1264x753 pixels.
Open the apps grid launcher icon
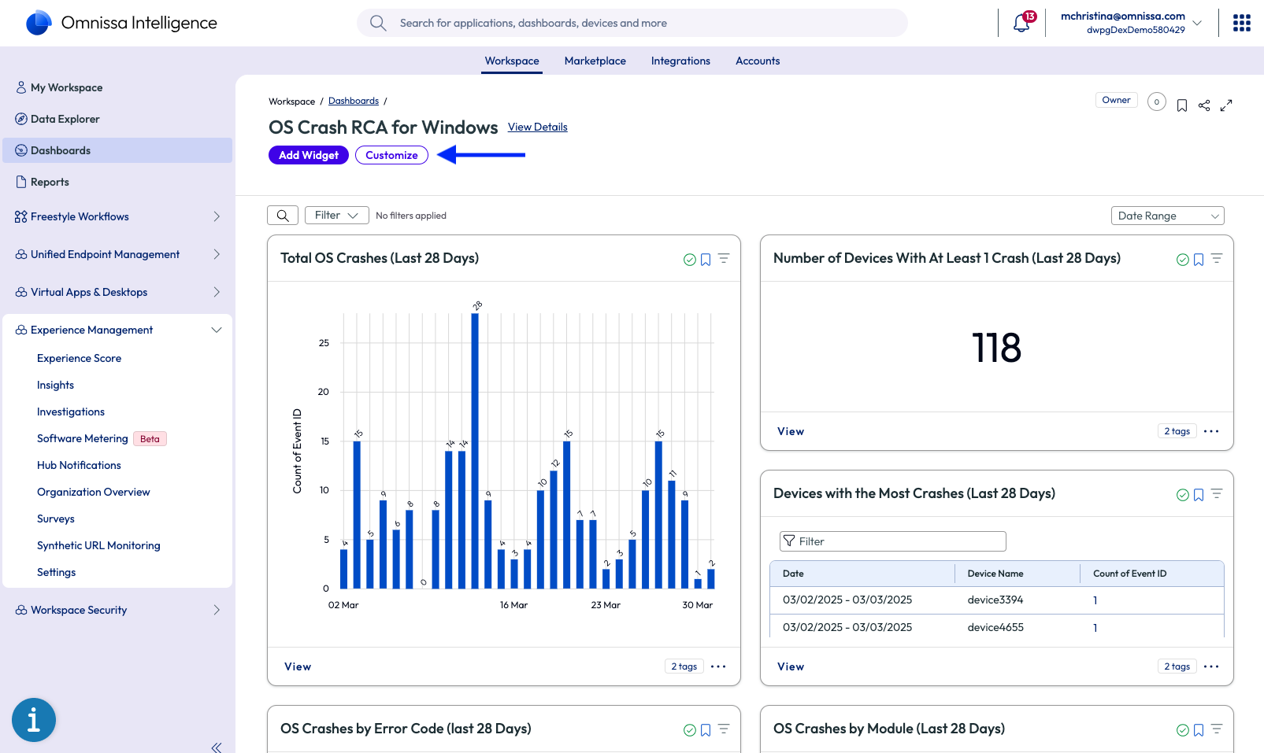point(1241,23)
